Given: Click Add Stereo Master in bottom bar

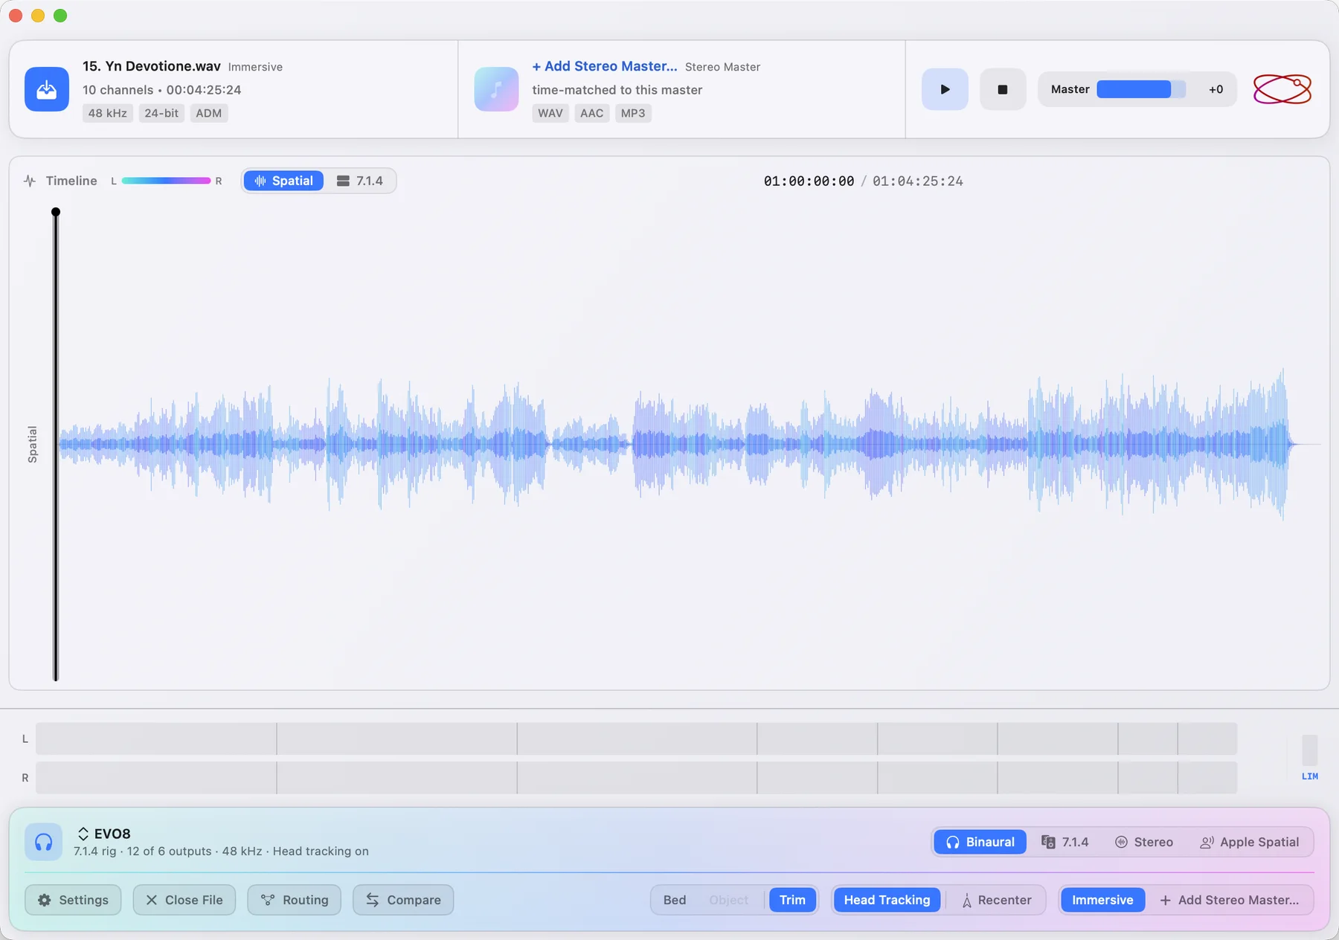Looking at the screenshot, I should coord(1230,900).
